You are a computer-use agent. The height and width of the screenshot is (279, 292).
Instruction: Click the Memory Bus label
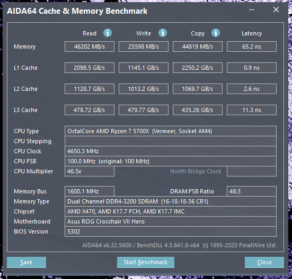(x=30, y=191)
